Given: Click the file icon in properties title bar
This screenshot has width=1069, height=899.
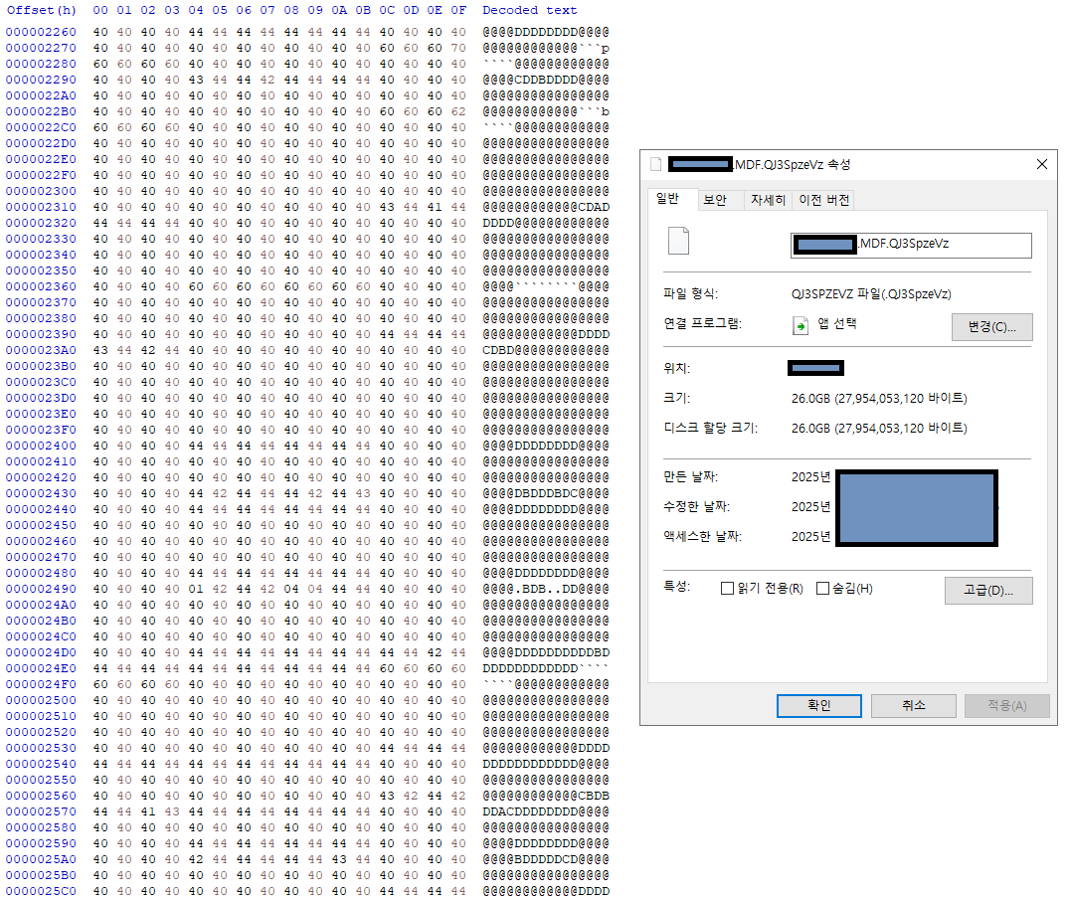Looking at the screenshot, I should [x=656, y=164].
